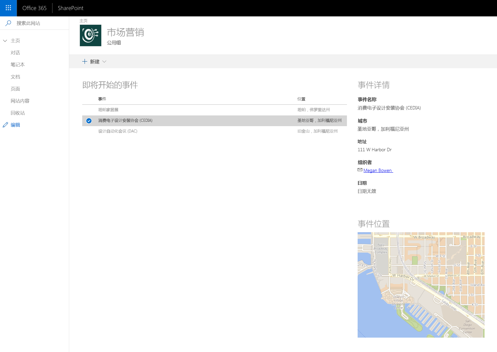The width and height of the screenshot is (497, 352).
Task: Click the envelope icon beside Megan Bowen
Action: tap(359, 170)
